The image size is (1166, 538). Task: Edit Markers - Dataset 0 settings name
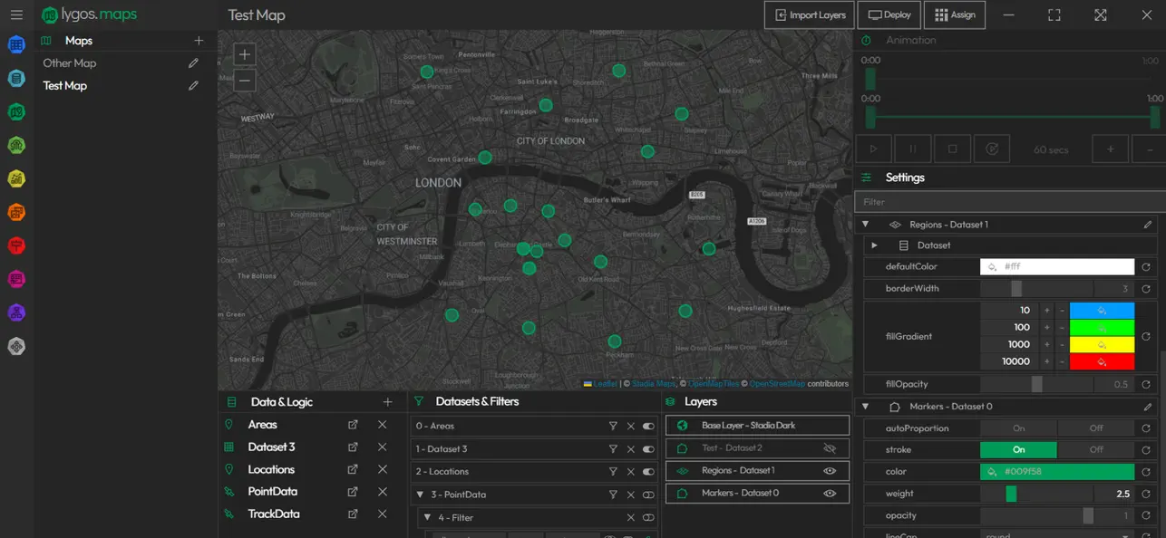click(x=1148, y=408)
